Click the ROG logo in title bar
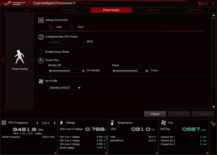This screenshot has height=155, width=217. click(8, 3)
